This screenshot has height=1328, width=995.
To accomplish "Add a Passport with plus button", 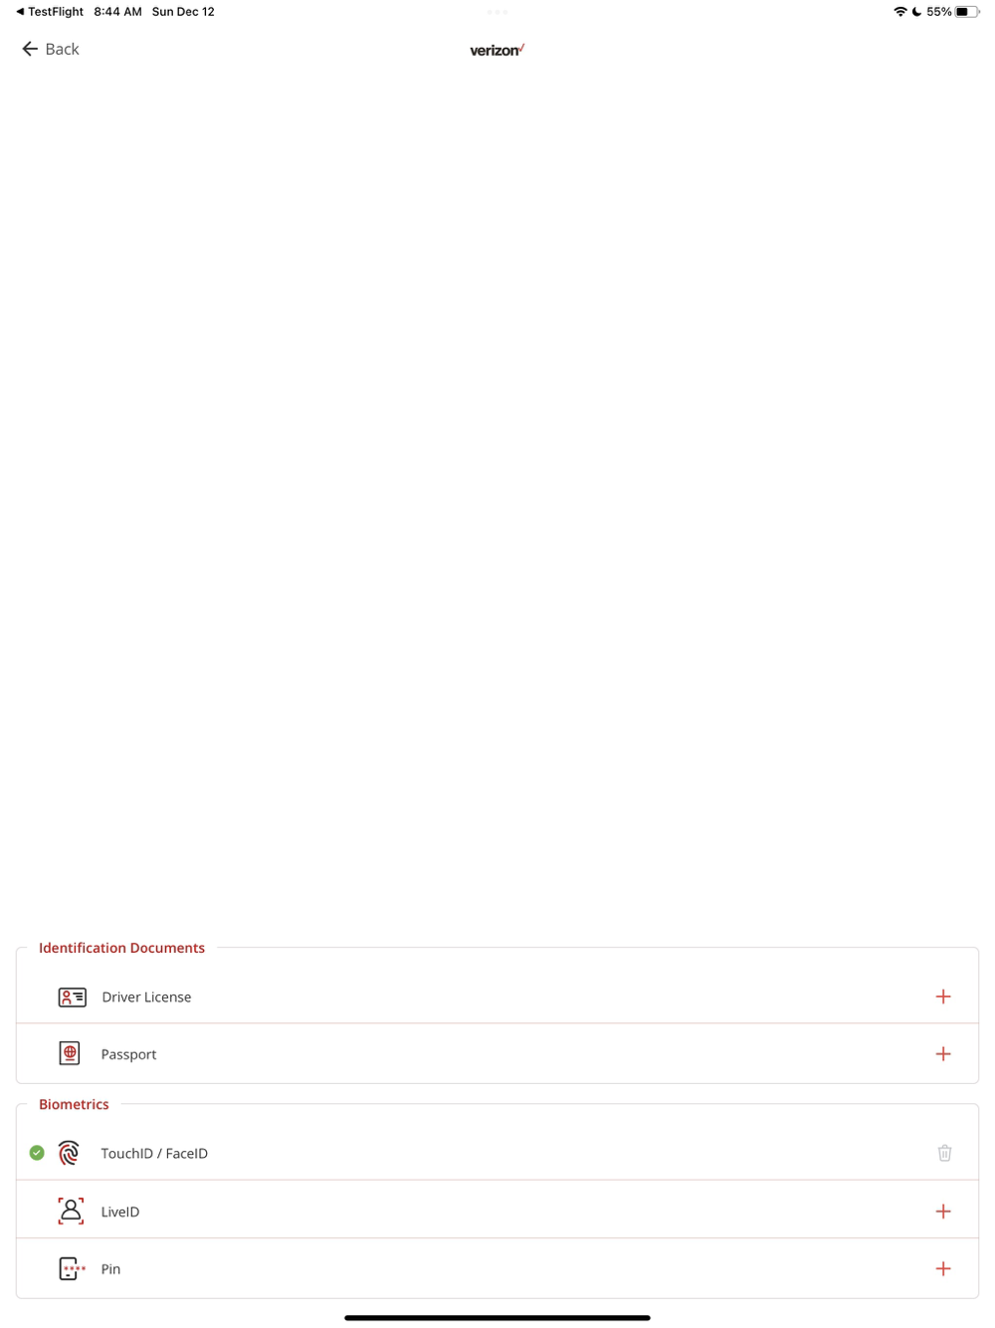I will [x=943, y=1053].
